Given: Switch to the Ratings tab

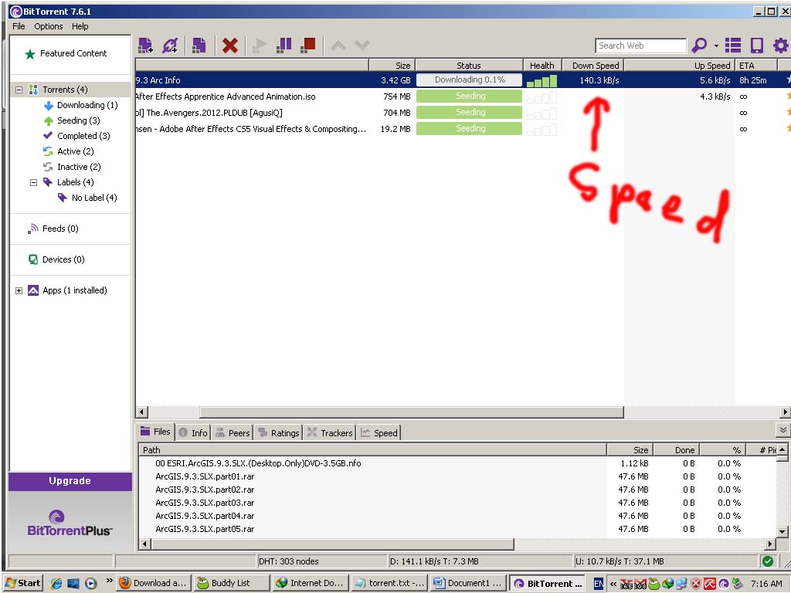Looking at the screenshot, I should pos(278,432).
